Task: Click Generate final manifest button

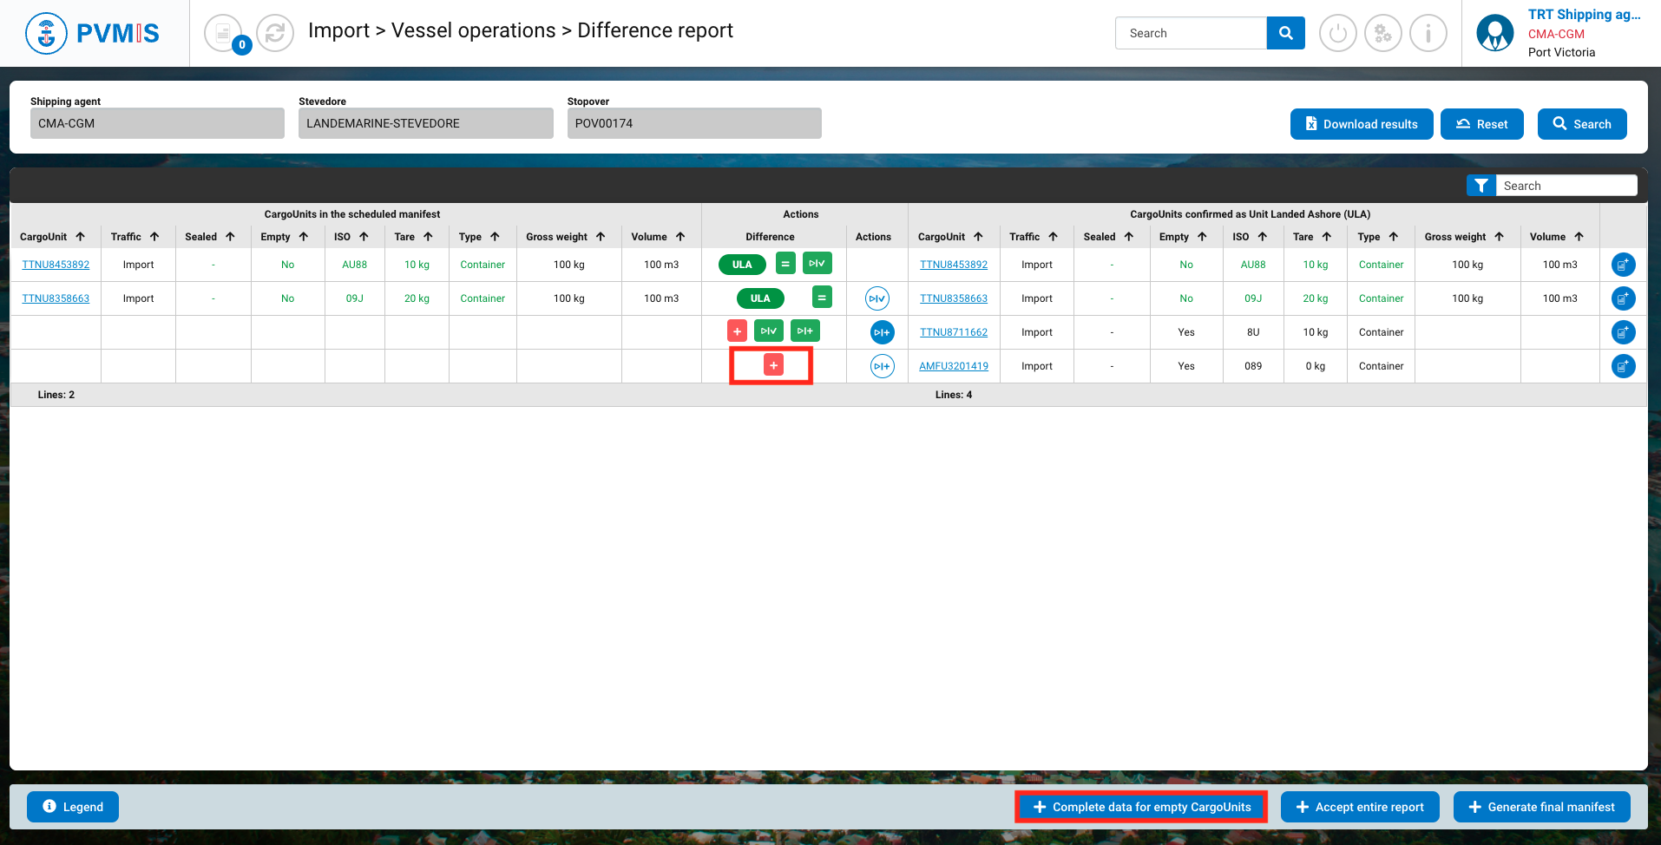Action: [x=1541, y=807]
